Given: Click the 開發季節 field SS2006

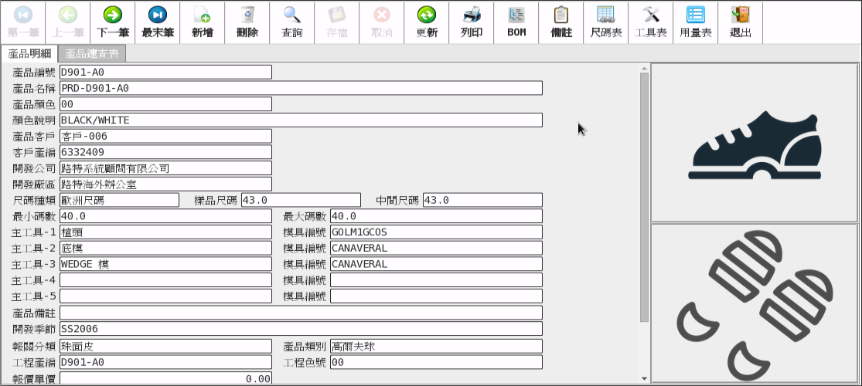Looking at the screenshot, I should (x=301, y=328).
